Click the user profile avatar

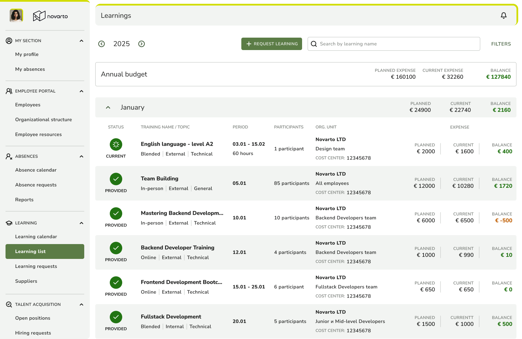click(x=16, y=16)
